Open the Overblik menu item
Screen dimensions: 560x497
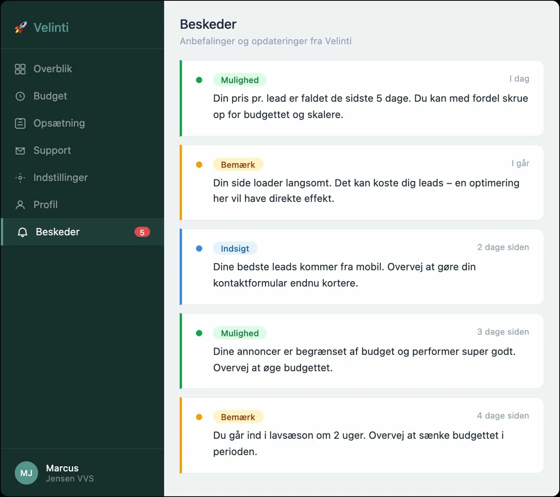(x=83, y=69)
